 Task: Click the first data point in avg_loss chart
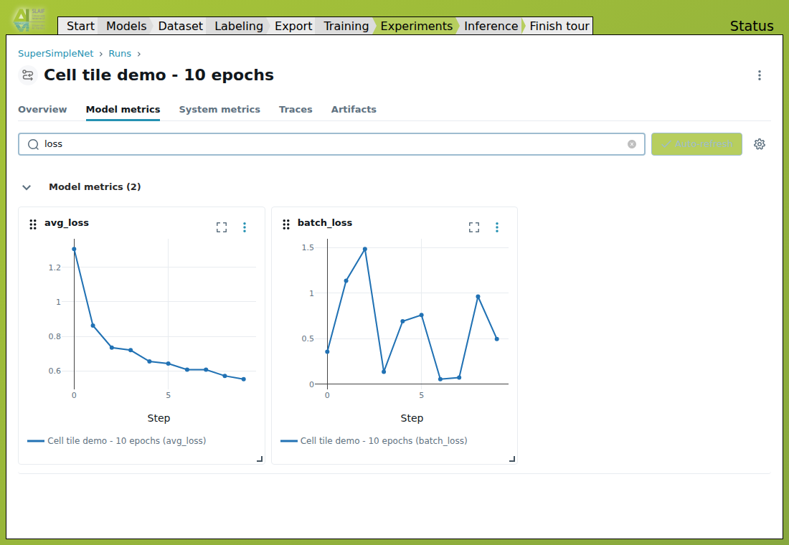tap(74, 249)
